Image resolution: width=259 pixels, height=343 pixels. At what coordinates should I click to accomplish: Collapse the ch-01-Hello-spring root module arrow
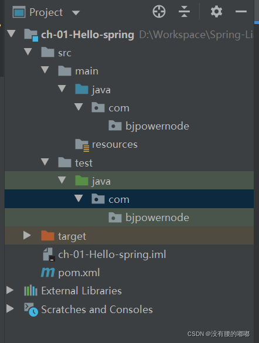pos(11,33)
